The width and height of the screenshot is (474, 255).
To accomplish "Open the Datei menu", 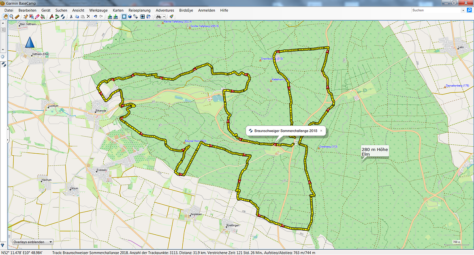I will 9,10.
